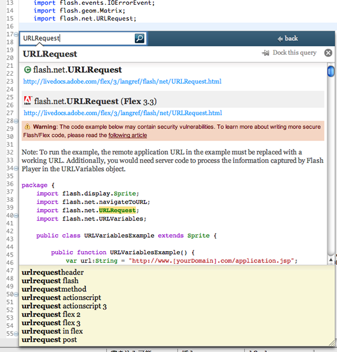Screen dimensions: 337x352
Task: Choose suggestion urlrequest flex 3
Action: click(51, 323)
